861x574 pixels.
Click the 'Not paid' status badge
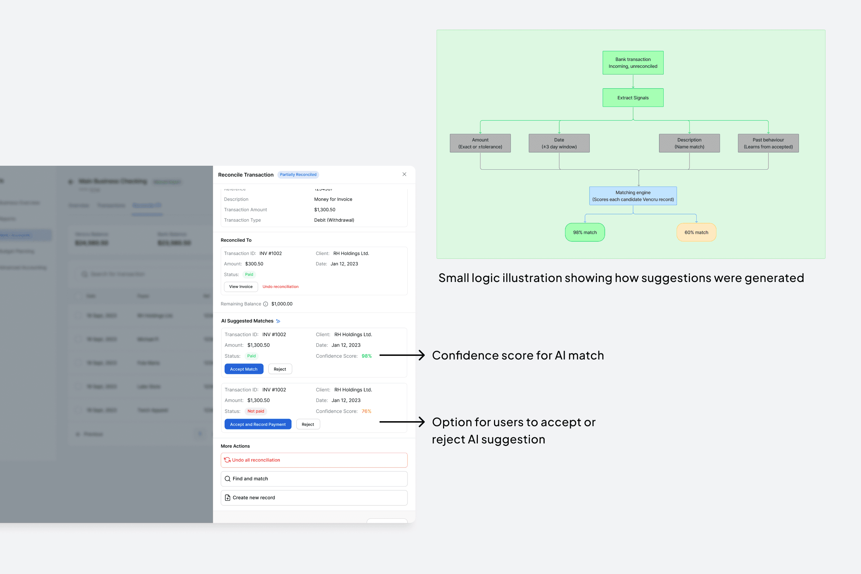[x=255, y=411]
